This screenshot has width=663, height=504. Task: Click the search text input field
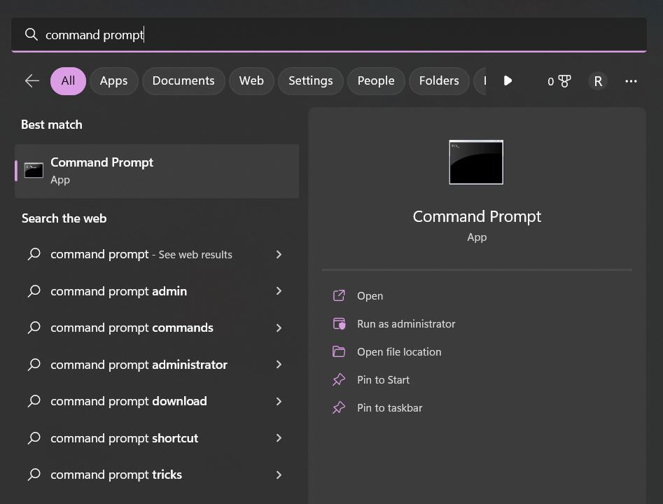click(336, 35)
